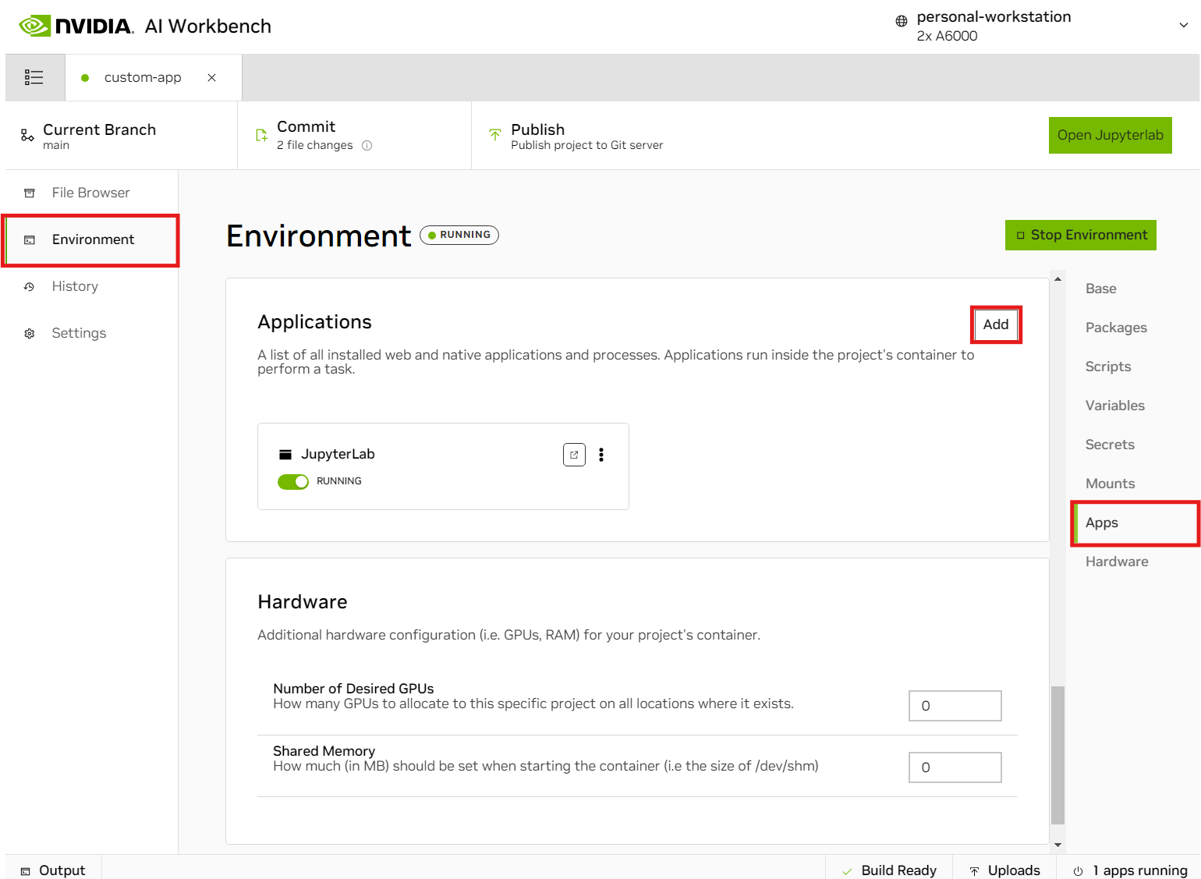Image resolution: width=1201 pixels, height=879 pixels.
Task: Click Build Ready status
Action: point(889,870)
